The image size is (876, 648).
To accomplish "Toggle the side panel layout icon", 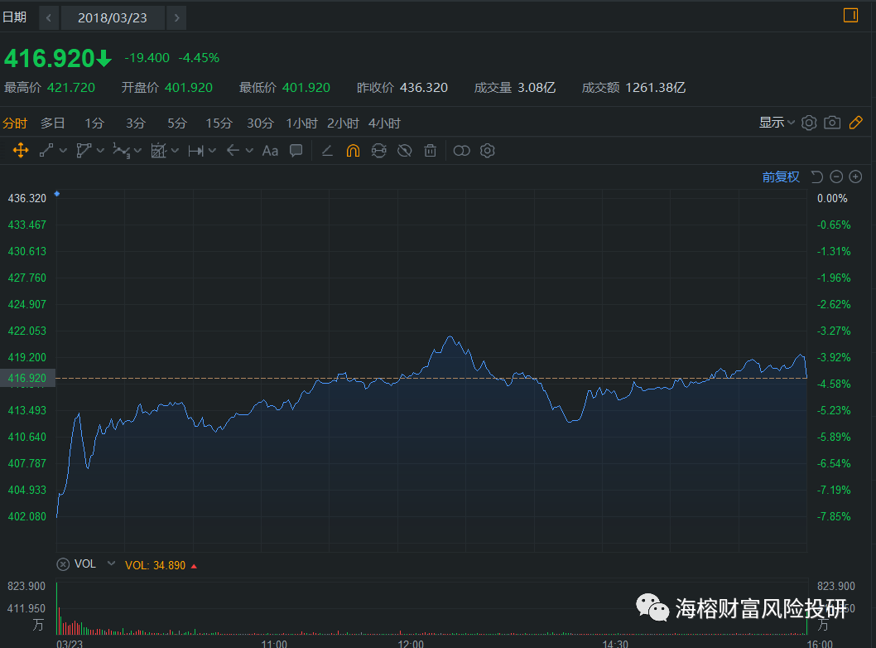I will pos(850,15).
